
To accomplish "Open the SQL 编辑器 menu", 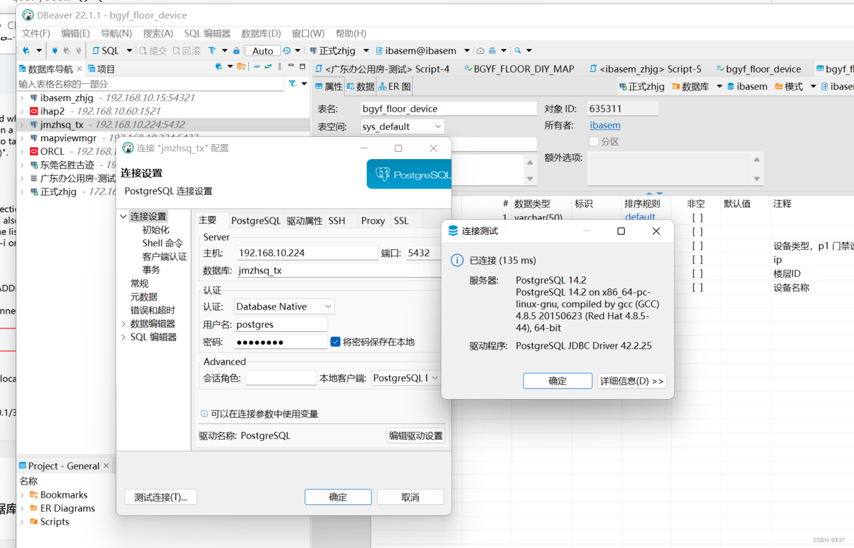I will pyautogui.click(x=207, y=33).
